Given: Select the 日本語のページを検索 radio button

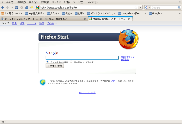Looking at the screenshot, I should point(71,62).
